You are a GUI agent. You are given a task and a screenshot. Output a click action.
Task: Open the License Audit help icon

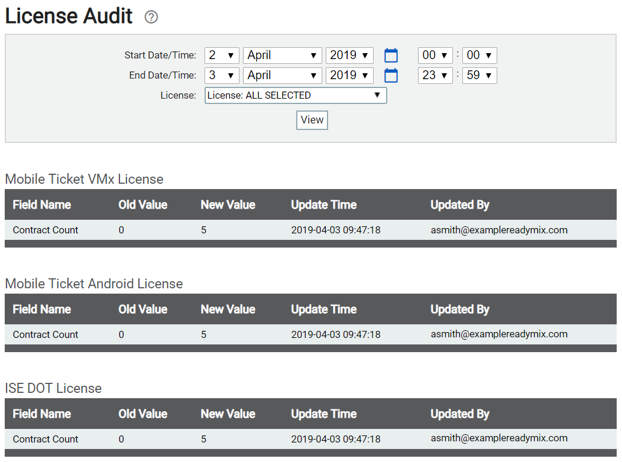(151, 17)
